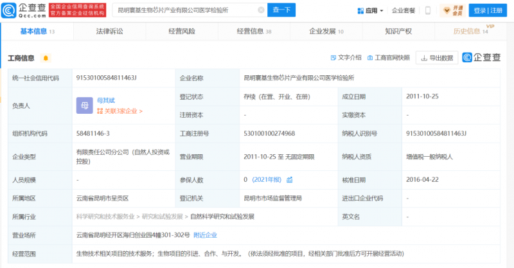Select the 纳税人资质 value 增值税一般纳税人
514x268 pixels.
point(429,157)
